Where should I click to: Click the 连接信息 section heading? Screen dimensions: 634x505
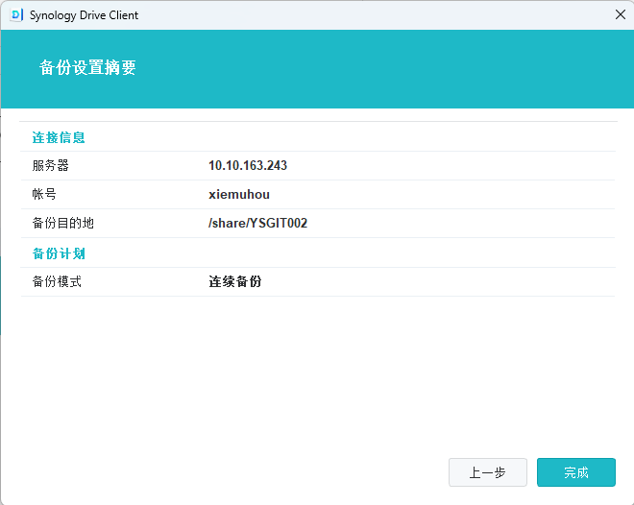[59, 137]
